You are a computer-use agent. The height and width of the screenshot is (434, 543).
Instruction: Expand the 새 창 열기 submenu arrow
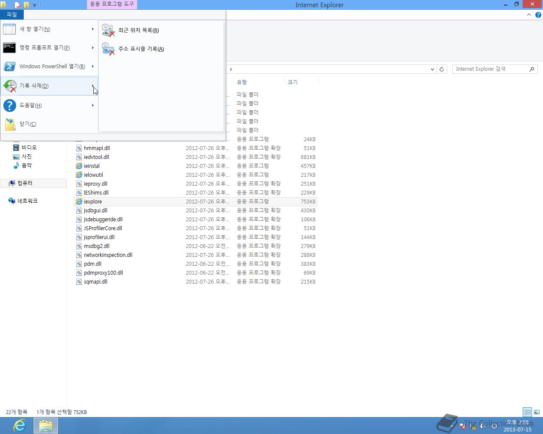click(92, 29)
